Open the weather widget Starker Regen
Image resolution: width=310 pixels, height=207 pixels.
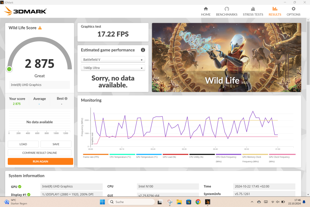pyautogui.click(x=16, y=202)
